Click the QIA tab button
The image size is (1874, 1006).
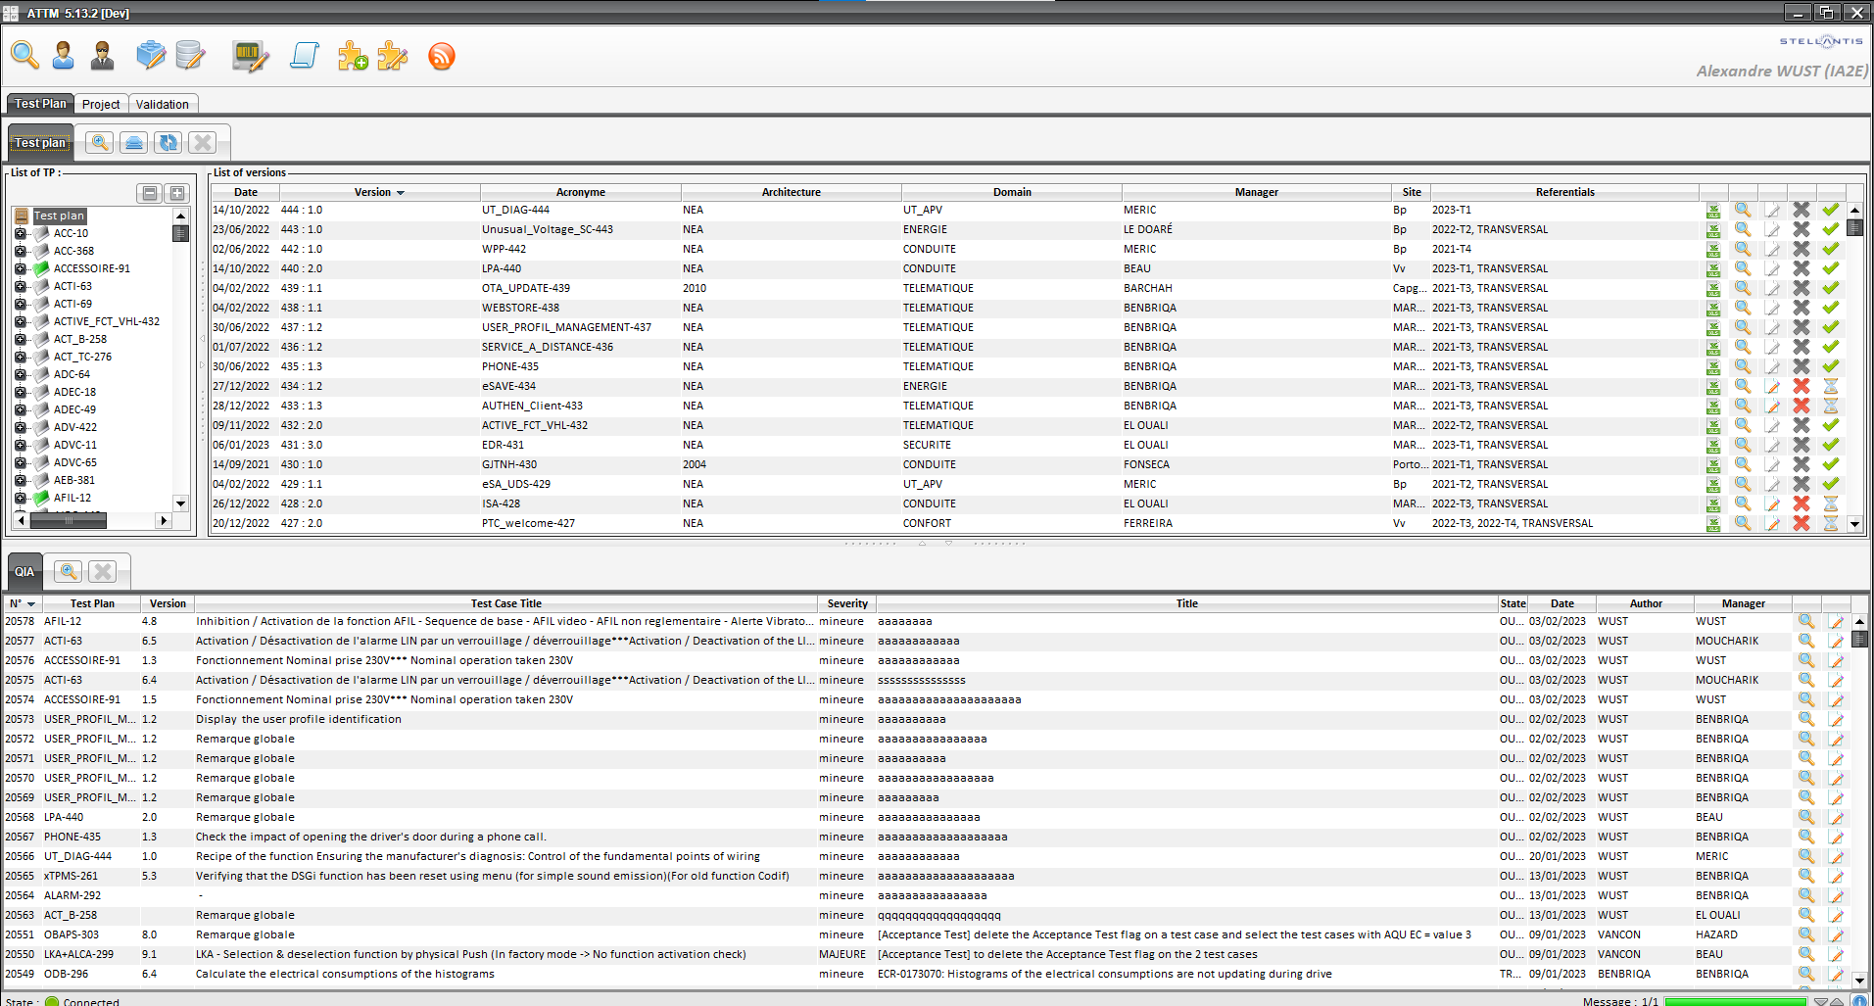(24, 572)
